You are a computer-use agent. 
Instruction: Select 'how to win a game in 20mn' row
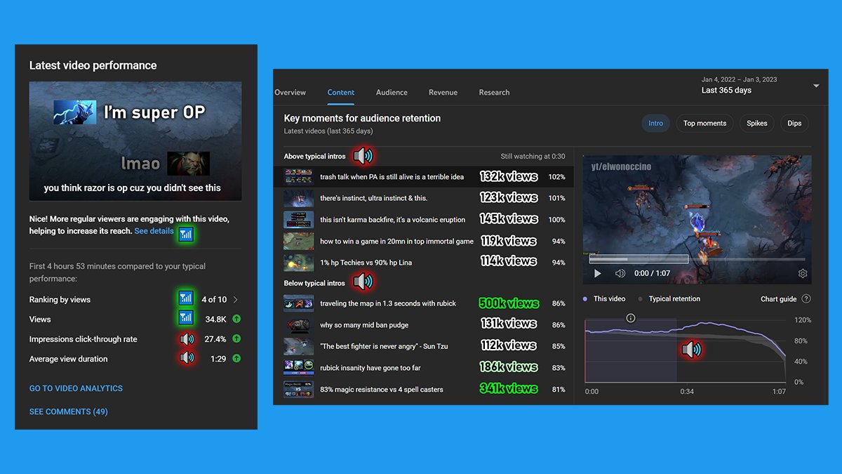424,241
